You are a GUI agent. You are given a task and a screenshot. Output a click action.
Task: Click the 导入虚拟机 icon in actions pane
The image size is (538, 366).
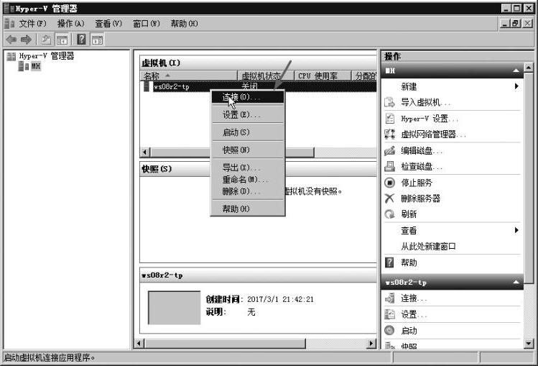389,102
